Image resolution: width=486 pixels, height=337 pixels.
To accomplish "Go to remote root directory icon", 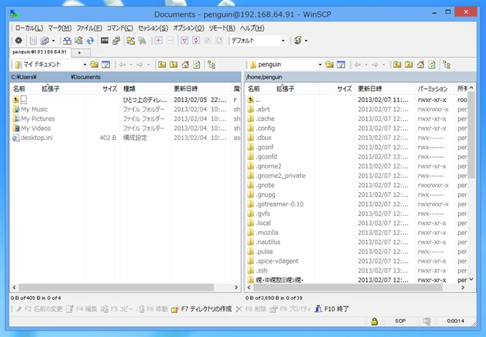I will pyautogui.click(x=409, y=65).
